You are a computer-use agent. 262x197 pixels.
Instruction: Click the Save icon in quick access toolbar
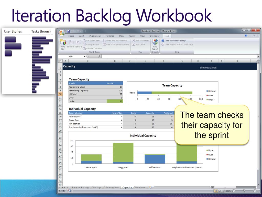point(69,31)
